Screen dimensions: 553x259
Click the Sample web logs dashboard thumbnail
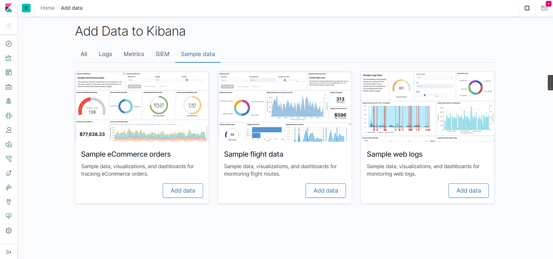(x=428, y=107)
